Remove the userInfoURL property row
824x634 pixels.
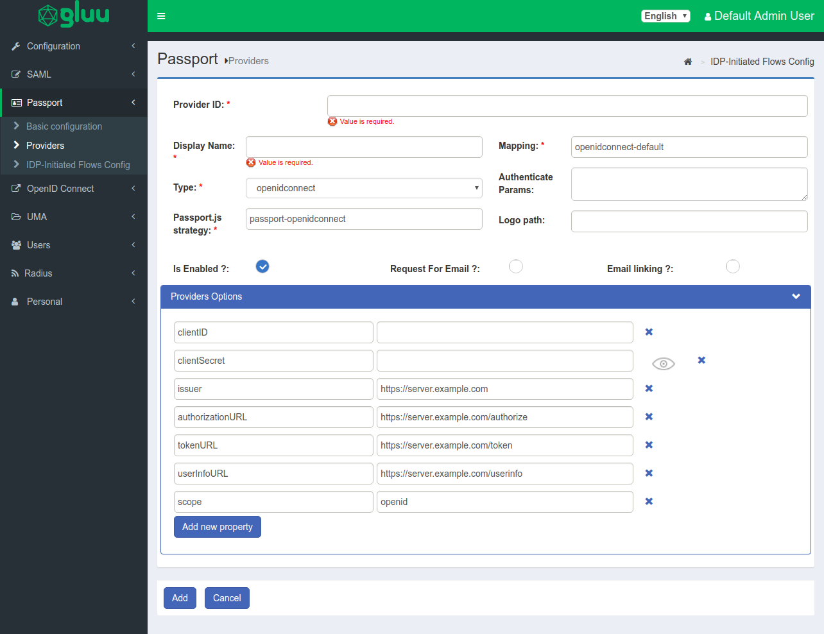pos(649,474)
